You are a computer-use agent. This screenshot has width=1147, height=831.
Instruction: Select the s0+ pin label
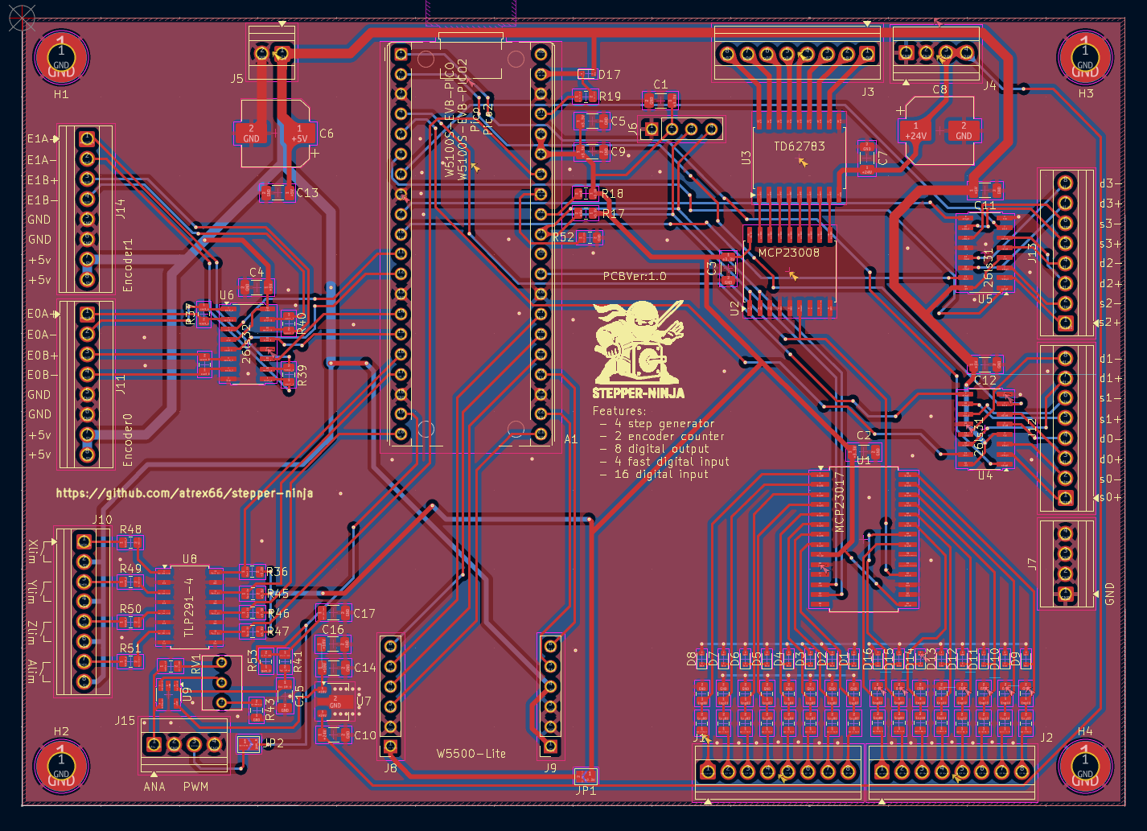coord(1111,497)
